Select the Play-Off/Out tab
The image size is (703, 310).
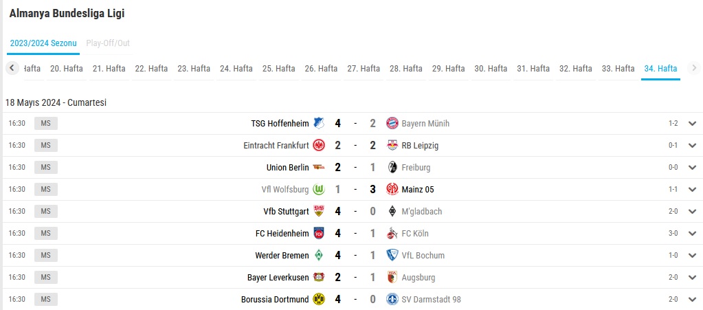pyautogui.click(x=108, y=43)
